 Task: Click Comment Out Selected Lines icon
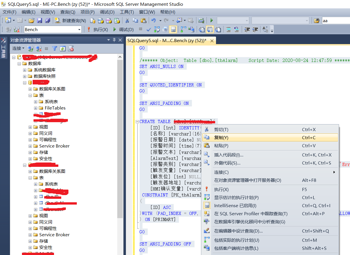click(228, 29)
